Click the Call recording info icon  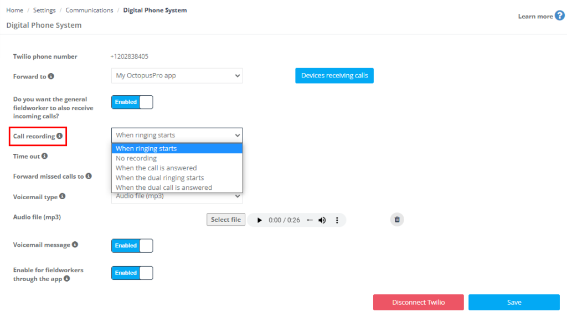[x=59, y=136]
